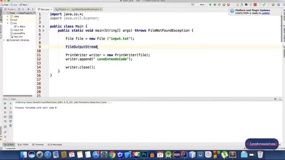Click the green checkmark commit icon
285x160 pixels.
[264, 5]
